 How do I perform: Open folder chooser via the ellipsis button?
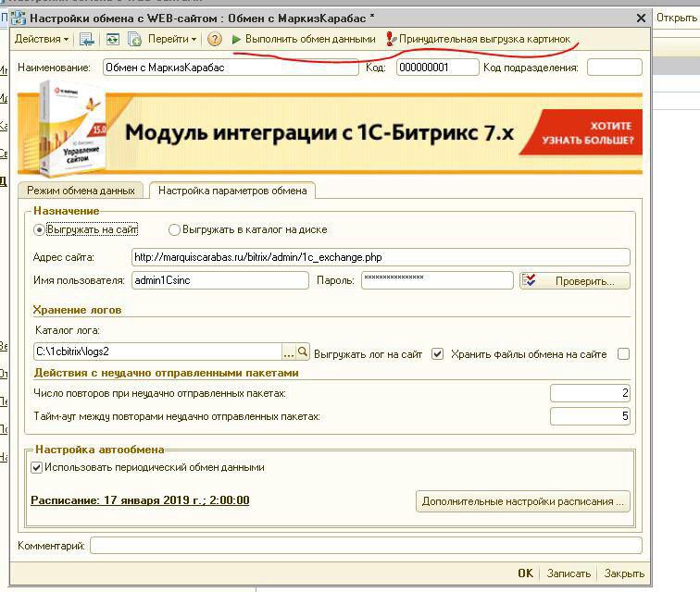click(x=289, y=351)
